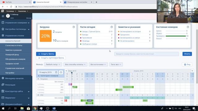Screen dimensions: 198x111
Task: Open Свободные номера link
Action: tap(89, 44)
